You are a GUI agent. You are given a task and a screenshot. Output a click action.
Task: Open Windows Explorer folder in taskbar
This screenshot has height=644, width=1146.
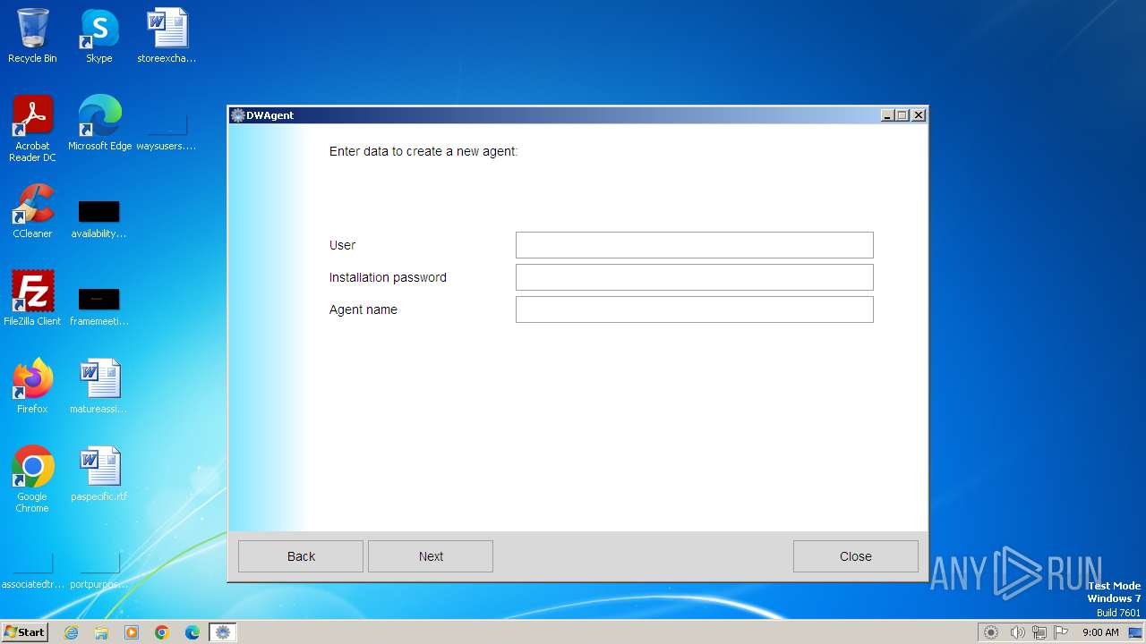coord(101,632)
